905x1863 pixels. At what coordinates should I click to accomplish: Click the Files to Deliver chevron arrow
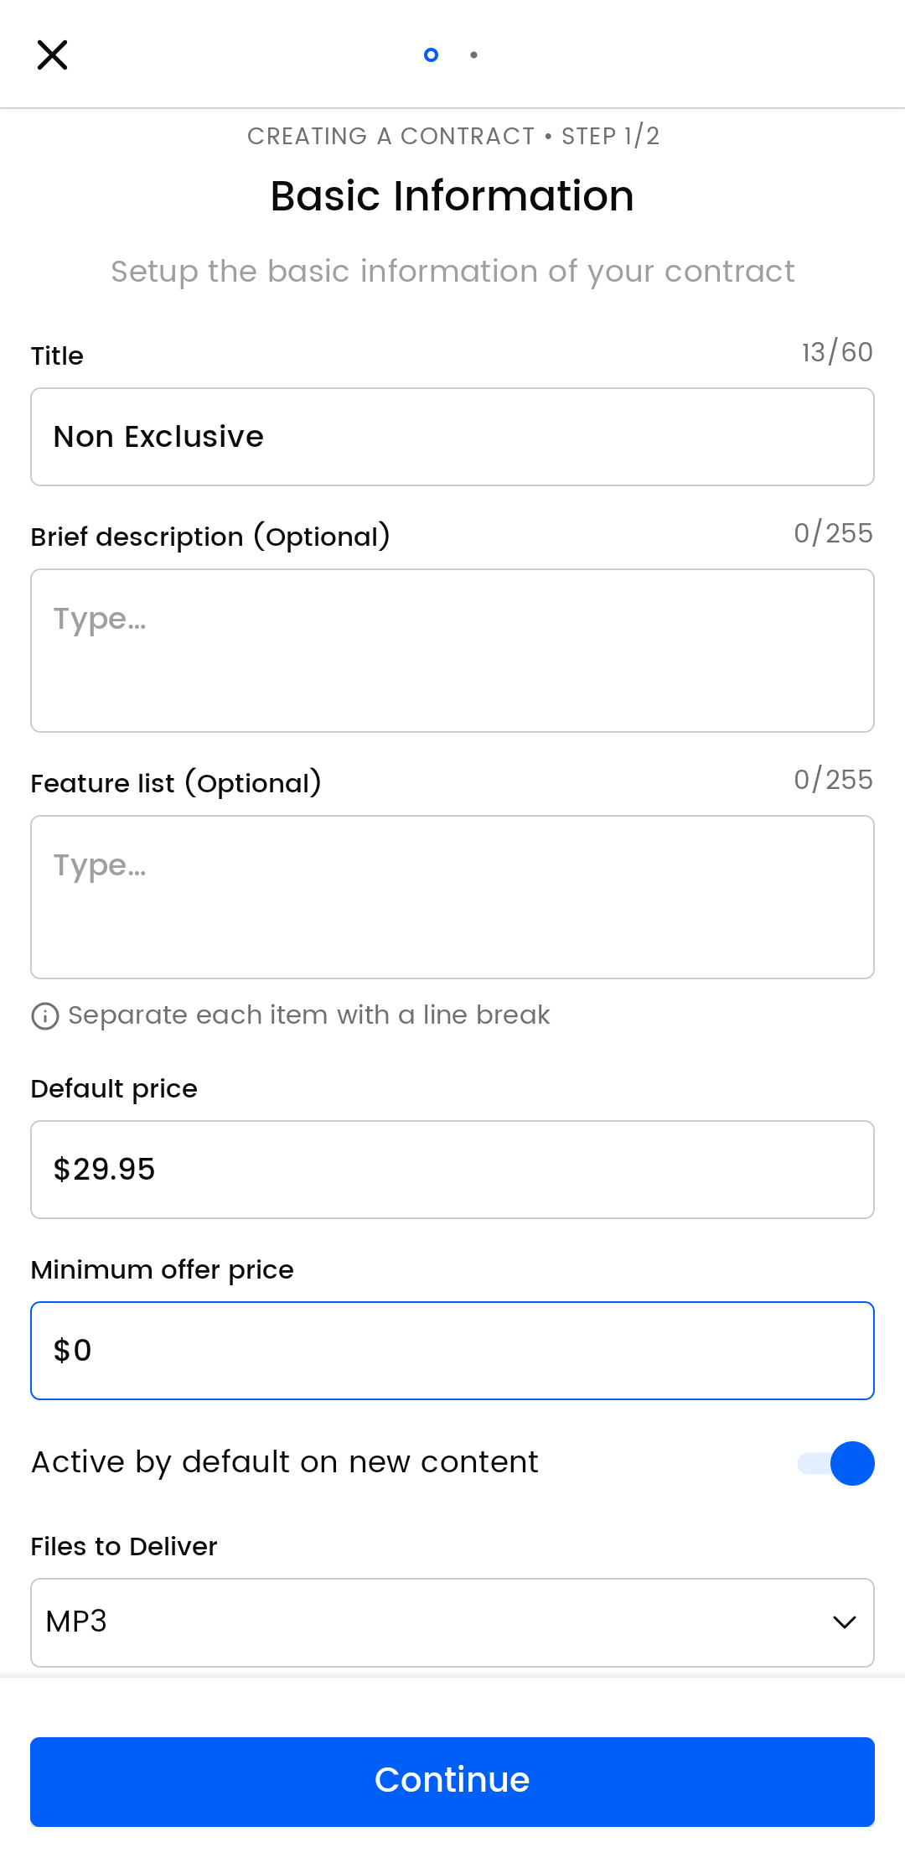click(844, 1622)
